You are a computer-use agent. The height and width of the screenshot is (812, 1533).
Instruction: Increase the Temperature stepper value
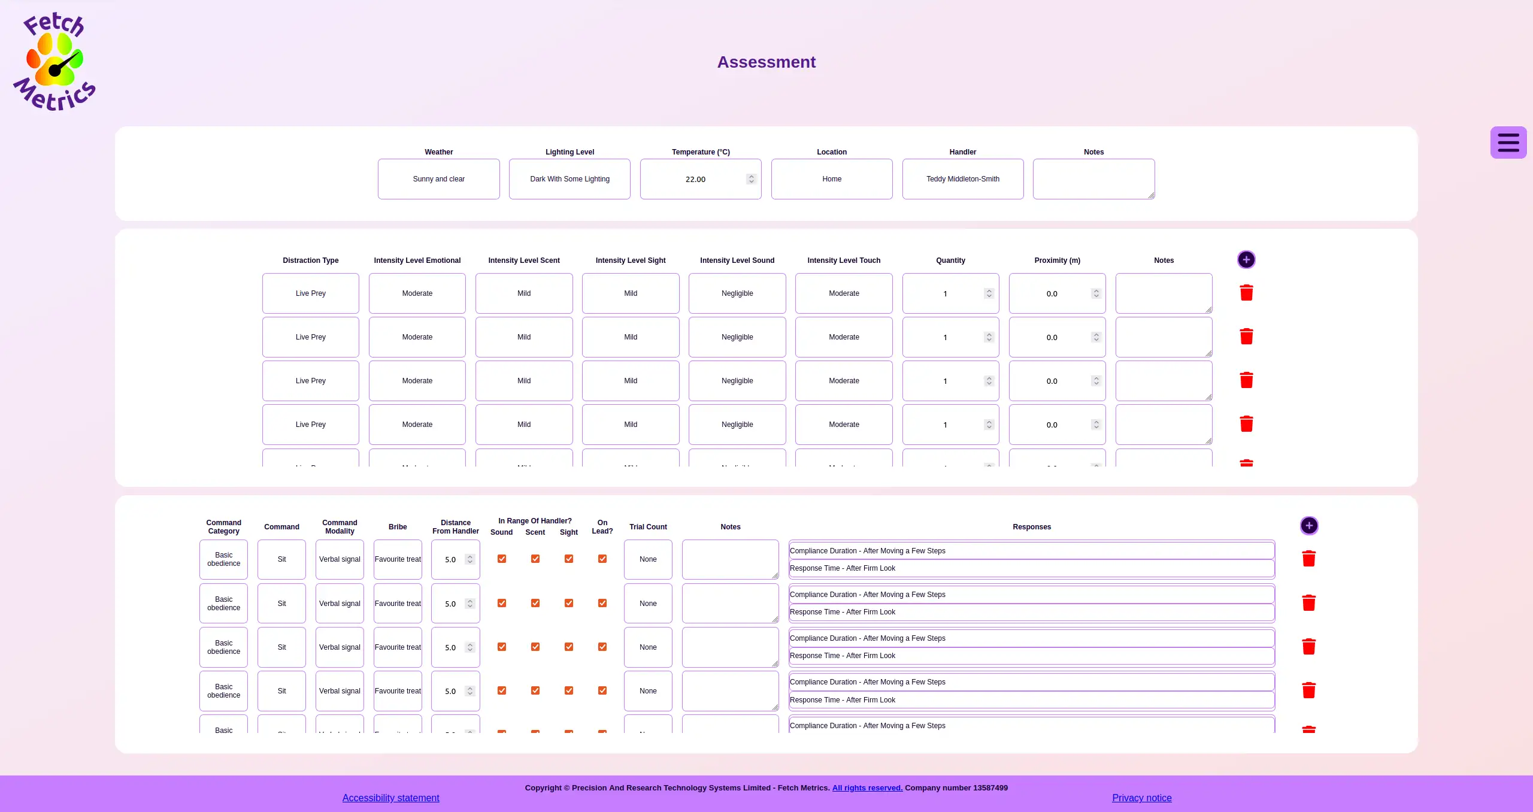tap(751, 176)
